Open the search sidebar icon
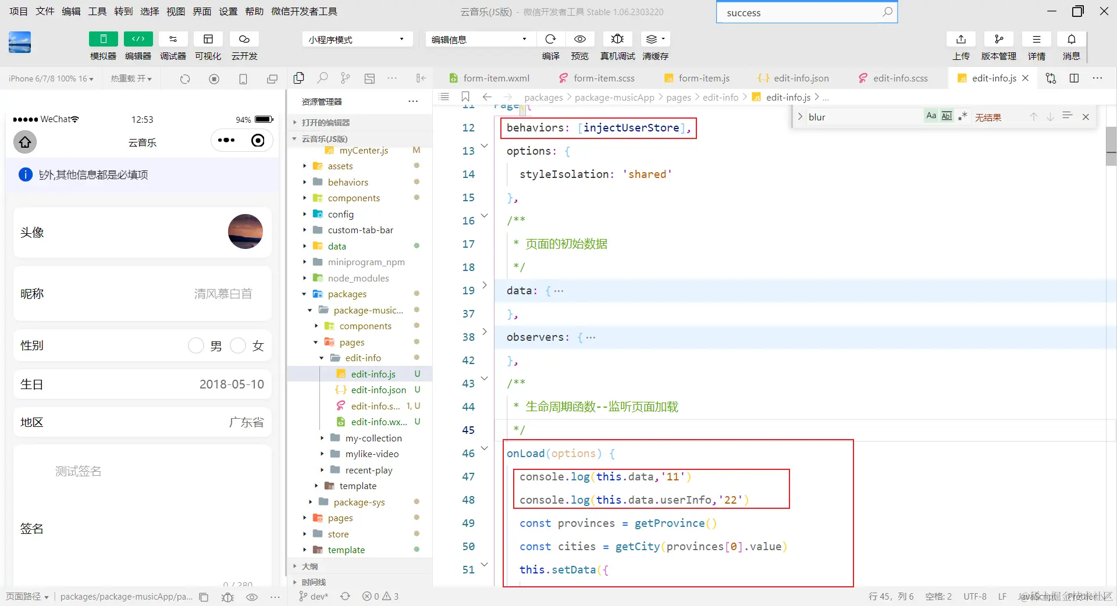The width and height of the screenshot is (1117, 606). [x=322, y=78]
